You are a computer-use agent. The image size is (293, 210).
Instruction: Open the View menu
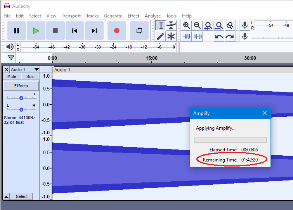point(51,16)
